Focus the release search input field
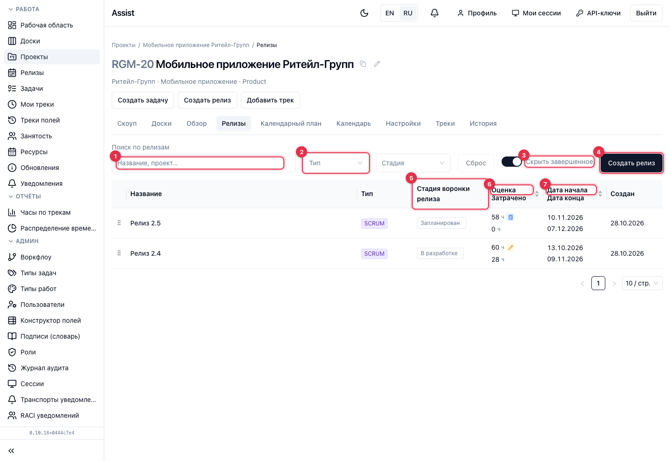Image resolution: width=670 pixels, height=462 pixels. click(x=204, y=163)
